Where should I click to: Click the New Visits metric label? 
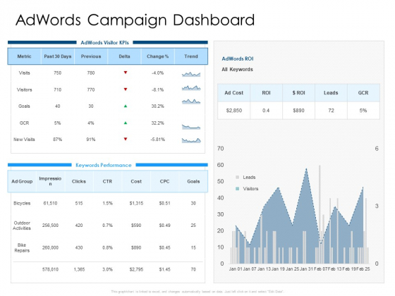[x=24, y=140]
